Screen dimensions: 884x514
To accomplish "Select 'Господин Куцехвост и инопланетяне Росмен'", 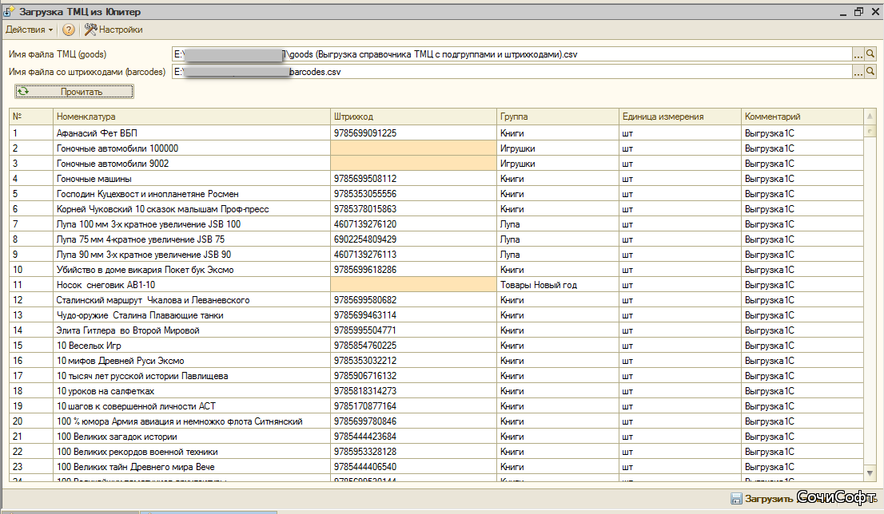I will (436, 194).
